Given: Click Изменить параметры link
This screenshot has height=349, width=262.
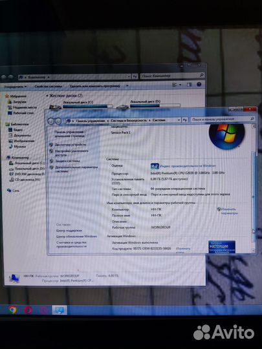Looking at the screenshot, I should pos(230,211).
